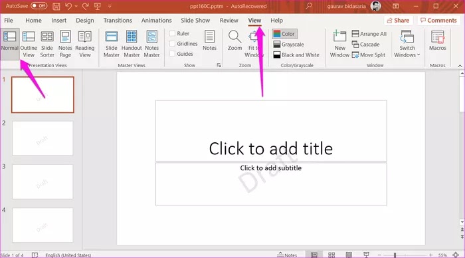Select slide 3 thumbnail

point(43,182)
